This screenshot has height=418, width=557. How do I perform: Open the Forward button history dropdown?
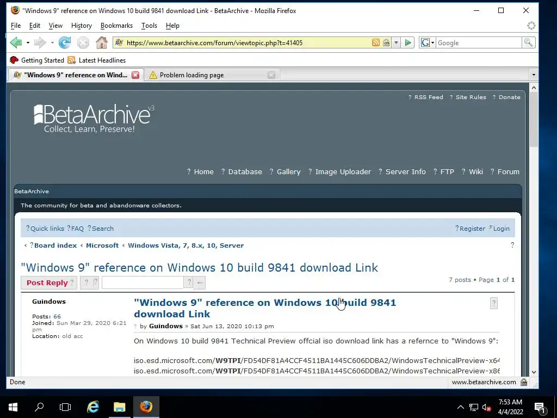point(52,42)
